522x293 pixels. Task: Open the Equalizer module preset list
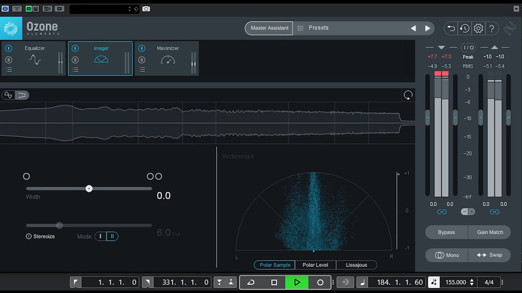tap(9, 70)
